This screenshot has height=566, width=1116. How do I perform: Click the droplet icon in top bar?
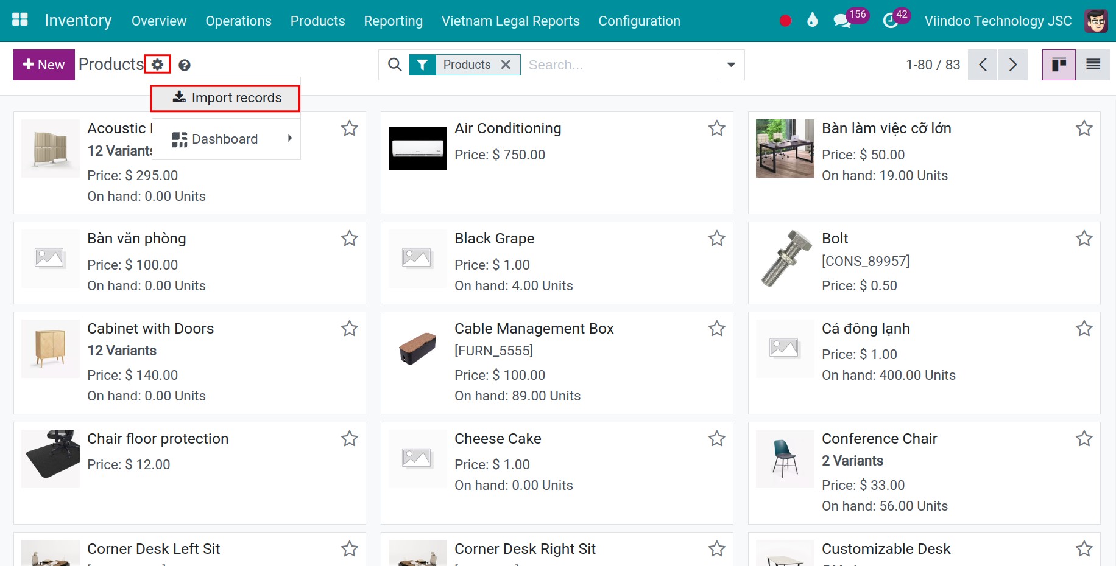pos(812,21)
